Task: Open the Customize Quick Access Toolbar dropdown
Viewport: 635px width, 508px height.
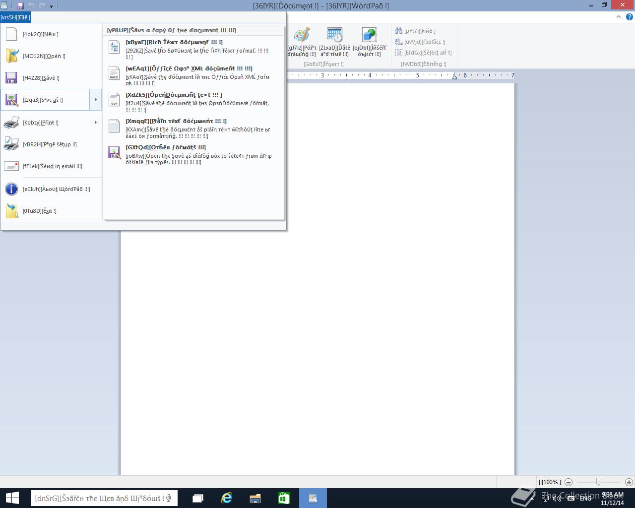Action: [51, 6]
